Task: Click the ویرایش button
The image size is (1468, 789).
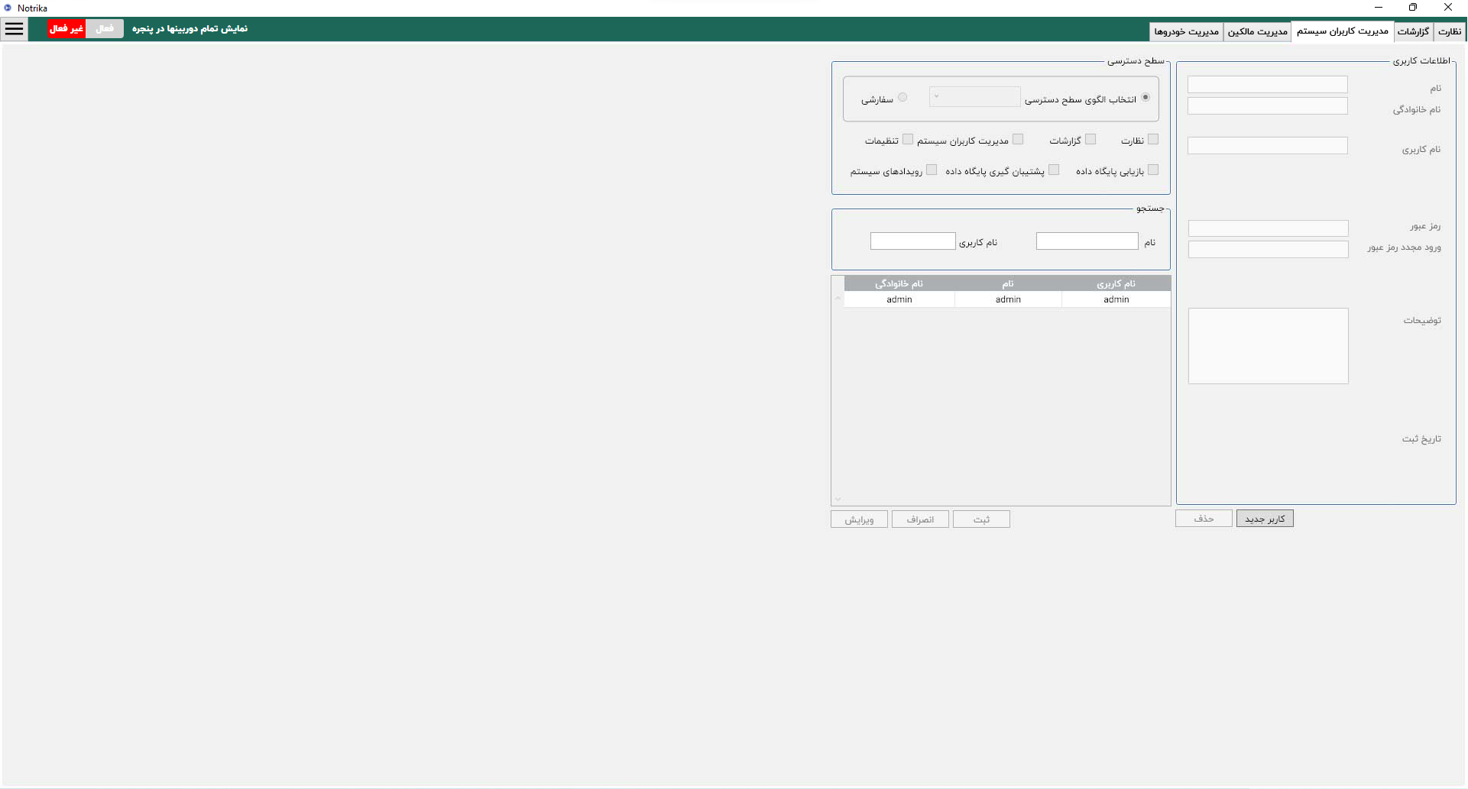Action: tap(859, 519)
